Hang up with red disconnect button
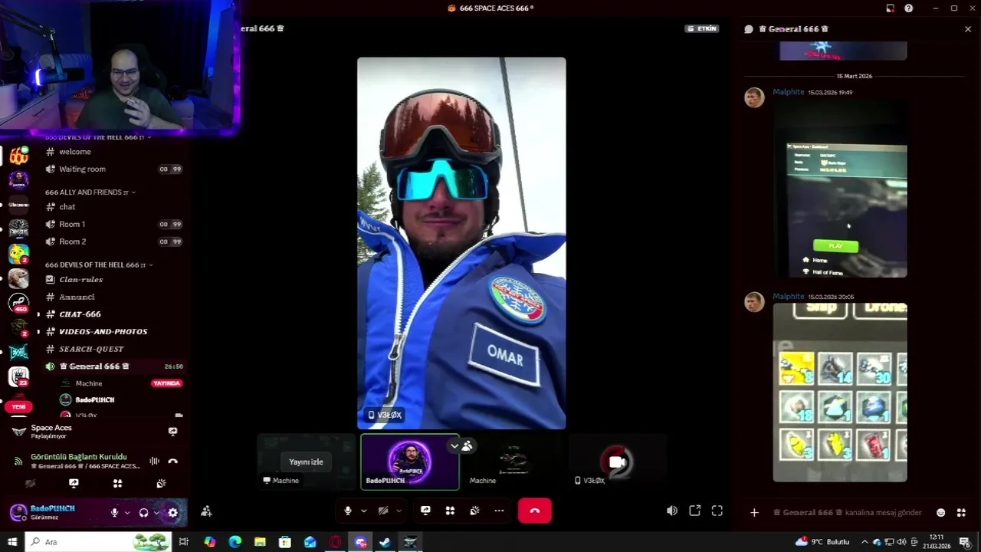The width and height of the screenshot is (981, 552). click(535, 511)
